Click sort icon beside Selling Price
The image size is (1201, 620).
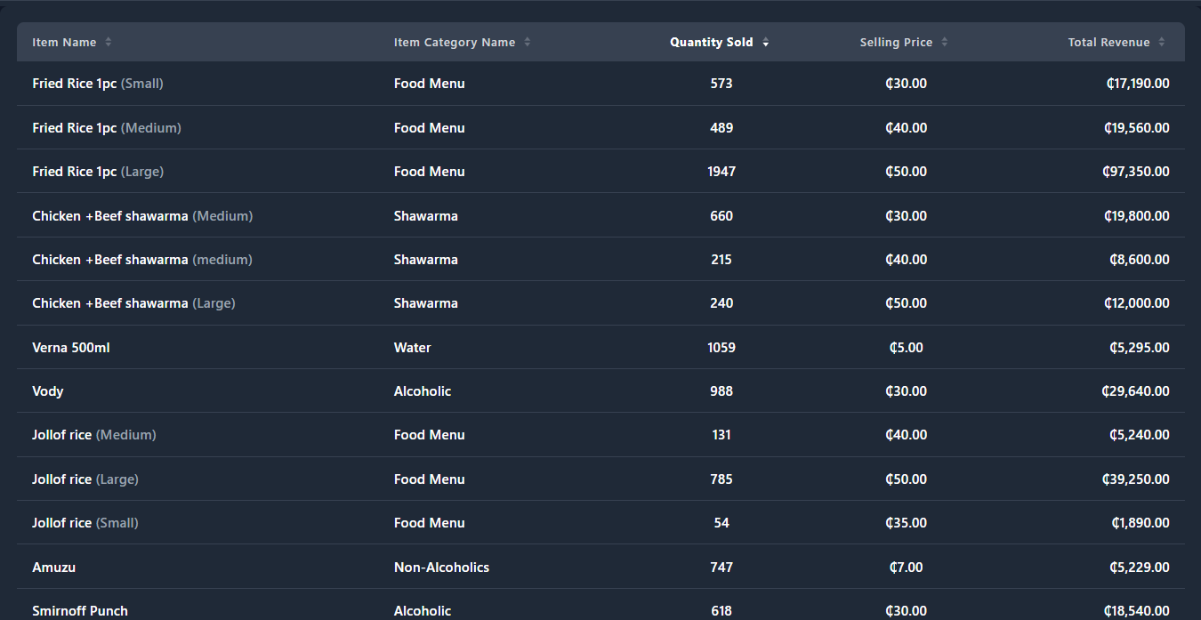[x=945, y=42]
